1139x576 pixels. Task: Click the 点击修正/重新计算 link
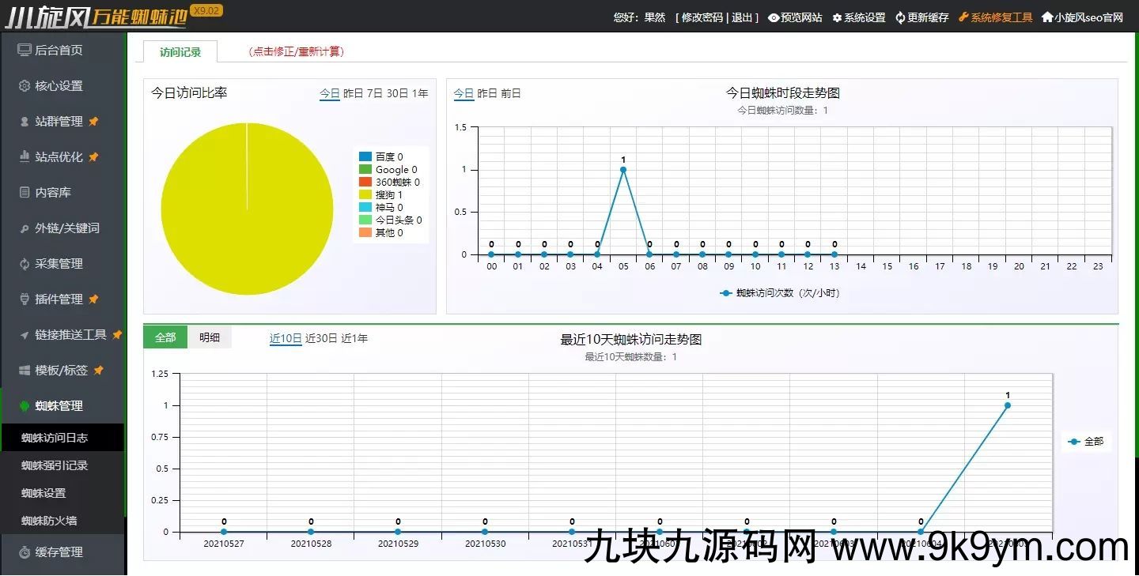[x=297, y=52]
